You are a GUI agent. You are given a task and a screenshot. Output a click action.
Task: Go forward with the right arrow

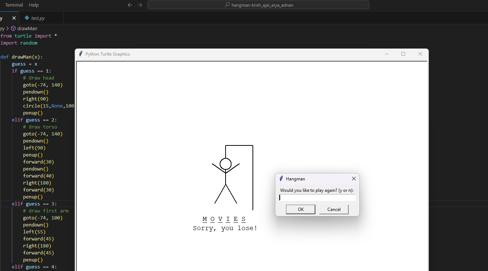click(140, 5)
